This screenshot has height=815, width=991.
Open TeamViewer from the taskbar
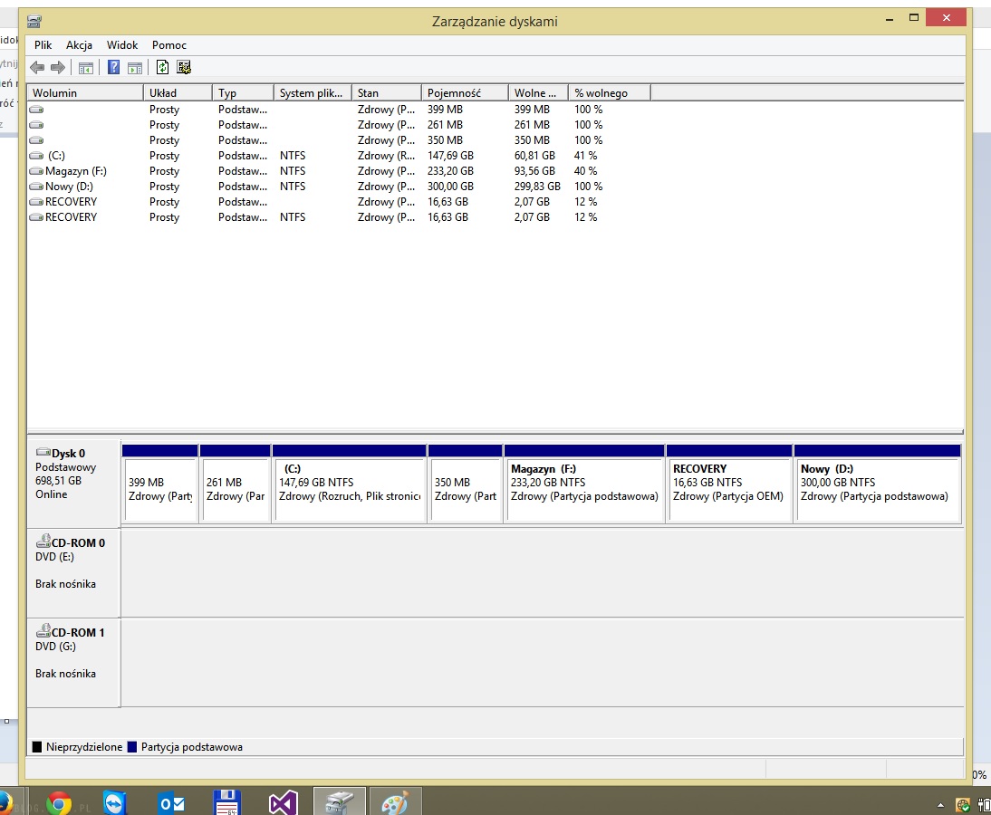click(114, 803)
